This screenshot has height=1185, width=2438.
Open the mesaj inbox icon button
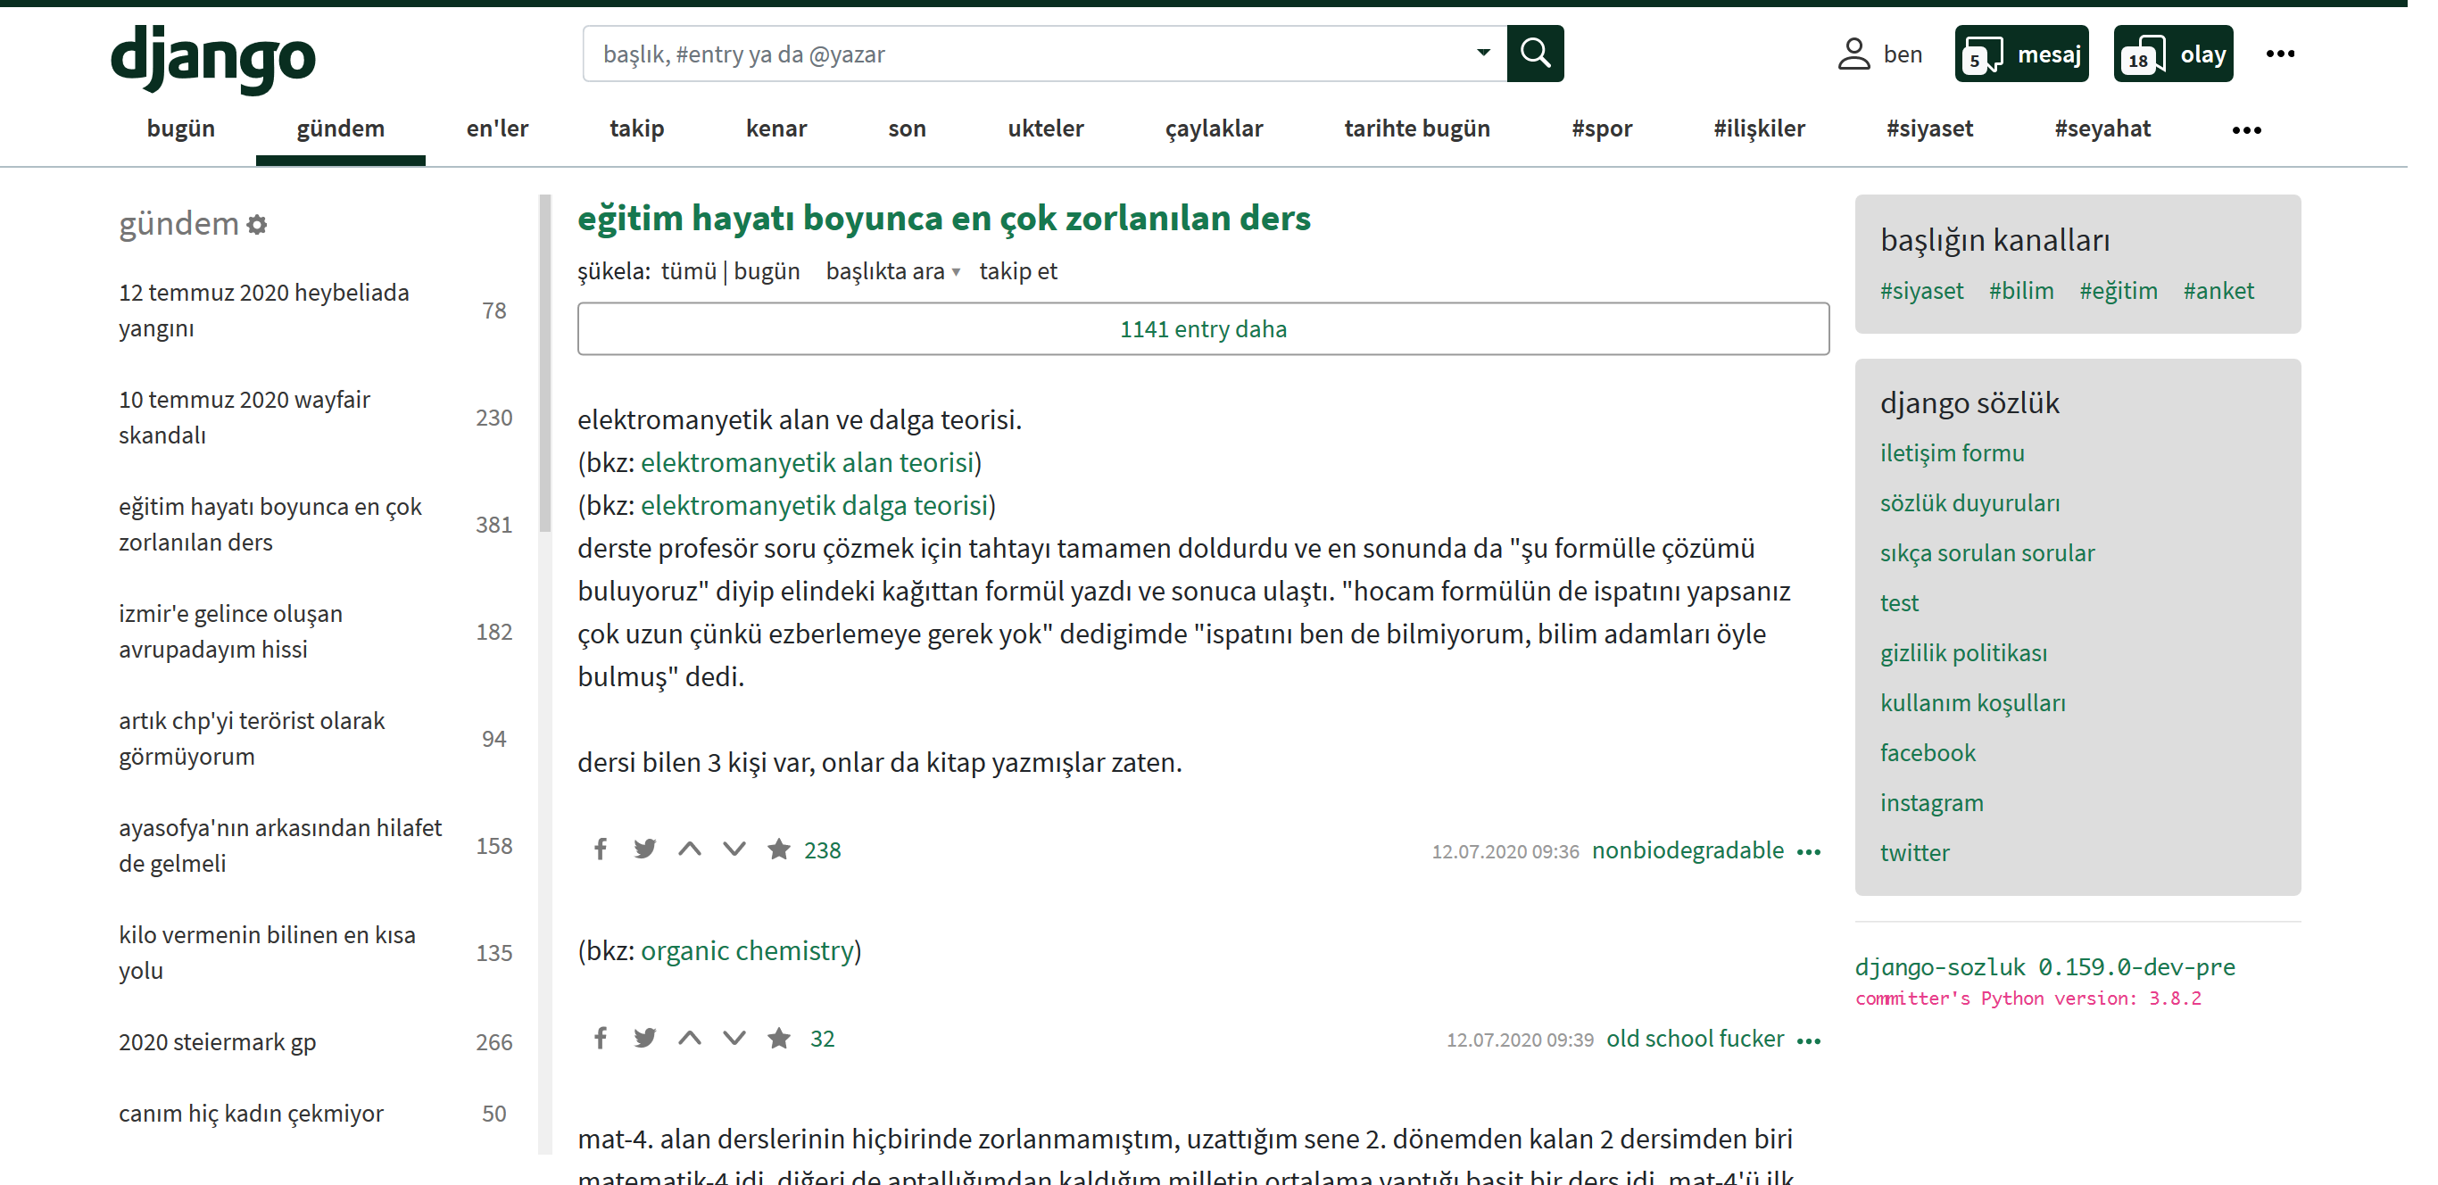2021,54
